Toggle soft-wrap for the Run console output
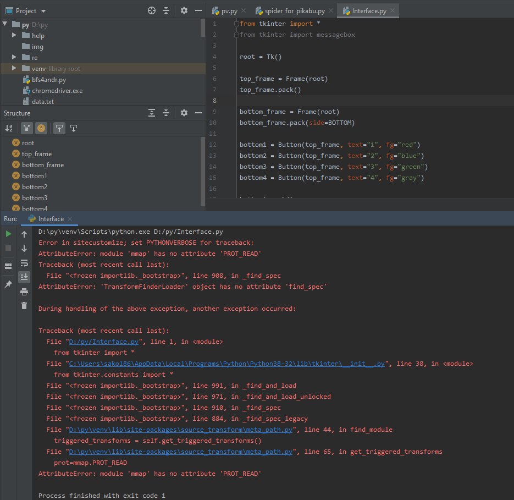Viewport: 514px width, 500px height. [24, 263]
